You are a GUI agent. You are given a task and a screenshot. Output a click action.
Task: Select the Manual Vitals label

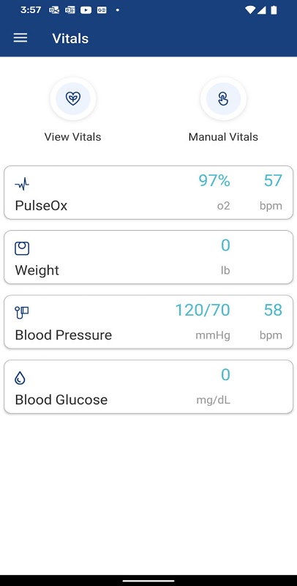223,137
